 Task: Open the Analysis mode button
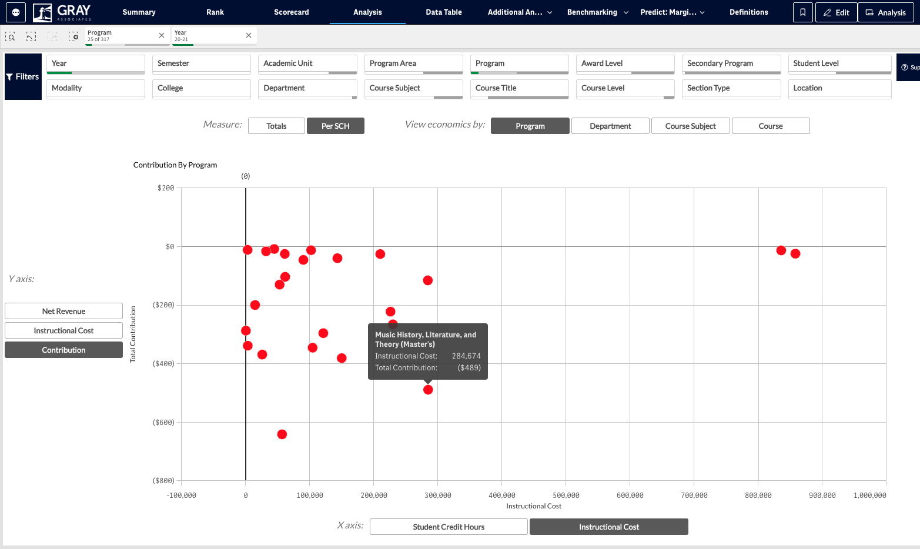coord(885,12)
